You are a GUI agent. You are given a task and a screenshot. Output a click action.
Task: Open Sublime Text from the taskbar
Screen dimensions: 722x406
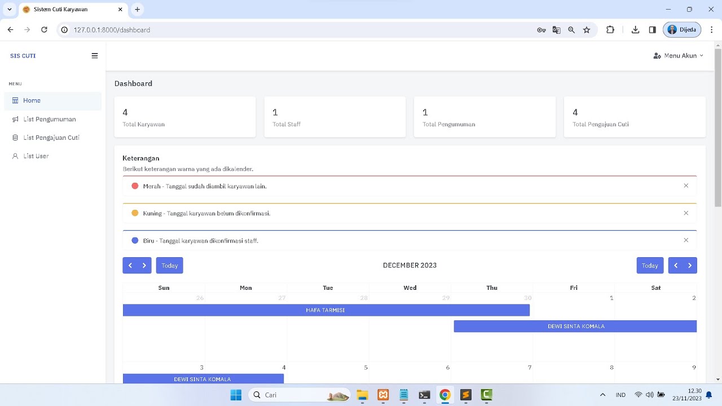466,395
